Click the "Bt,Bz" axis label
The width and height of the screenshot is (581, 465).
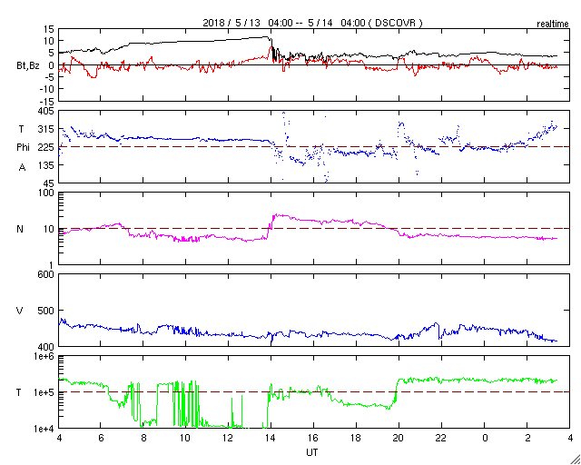[x=27, y=65]
